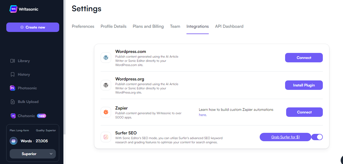Viewport: 343px width, 164px height.
Task: Click the Wordpress.com logo icon
Action: [x=106, y=58]
